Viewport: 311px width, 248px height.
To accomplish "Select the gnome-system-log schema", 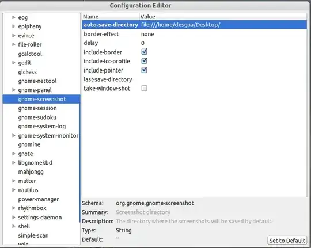I will click(x=42, y=127).
